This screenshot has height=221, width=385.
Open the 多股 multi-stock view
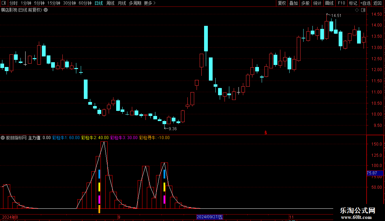tap(305, 3)
